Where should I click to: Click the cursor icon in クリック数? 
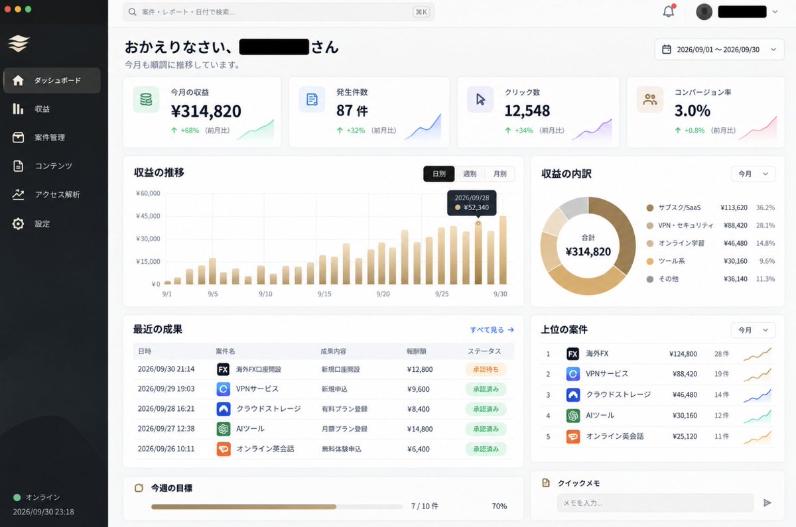click(x=480, y=99)
